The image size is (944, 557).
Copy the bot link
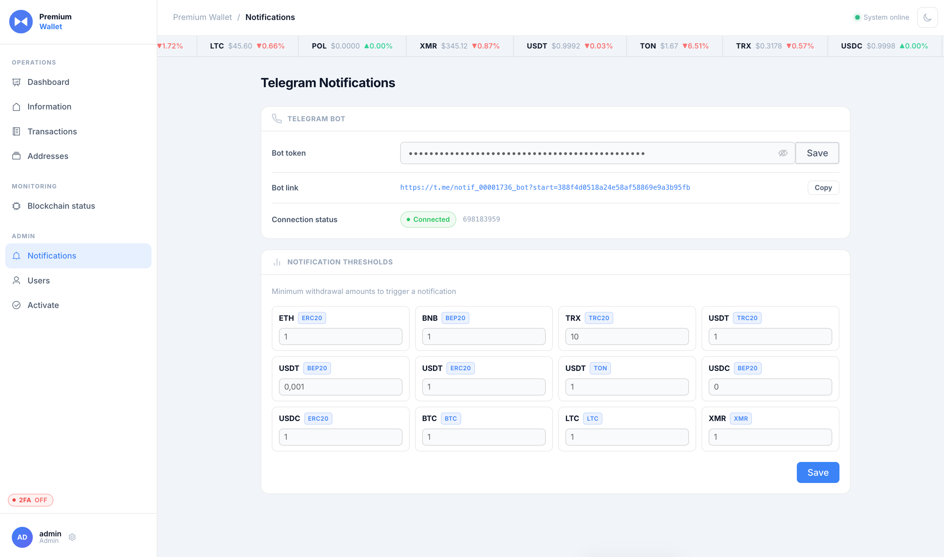point(823,188)
